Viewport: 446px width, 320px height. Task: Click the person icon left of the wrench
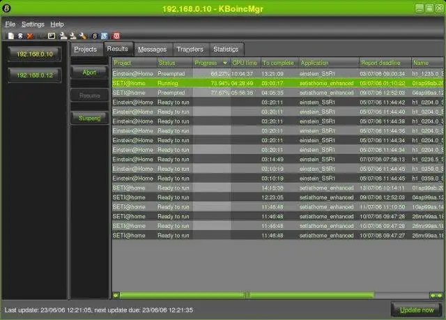pyautogui.click(x=72, y=36)
